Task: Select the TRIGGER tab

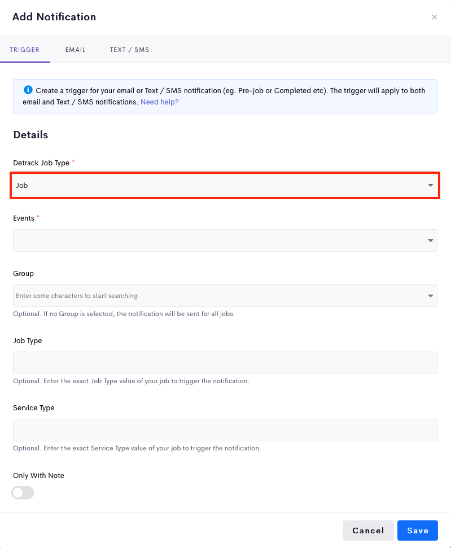Action: click(x=24, y=50)
